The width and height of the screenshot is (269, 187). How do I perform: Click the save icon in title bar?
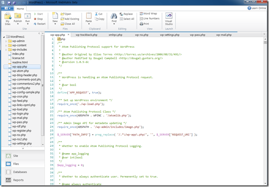9,3
